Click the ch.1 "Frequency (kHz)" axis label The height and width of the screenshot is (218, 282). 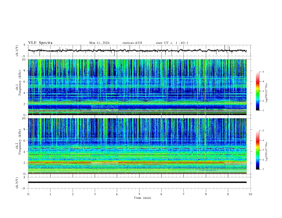(x=20, y=83)
